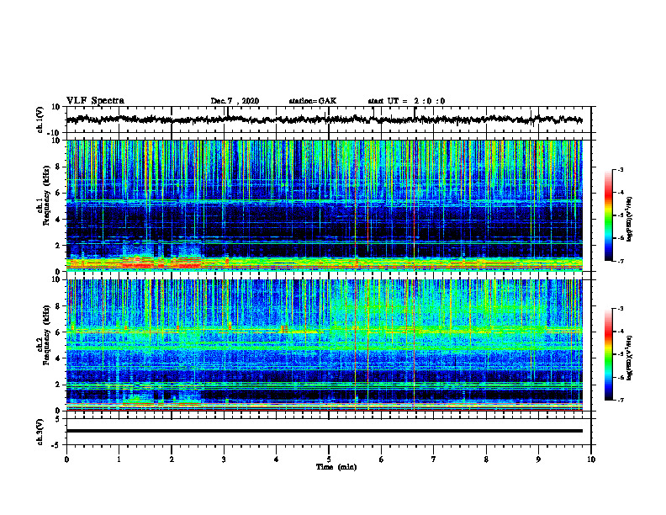Click the "Time (min)" axis title

tap(336, 467)
